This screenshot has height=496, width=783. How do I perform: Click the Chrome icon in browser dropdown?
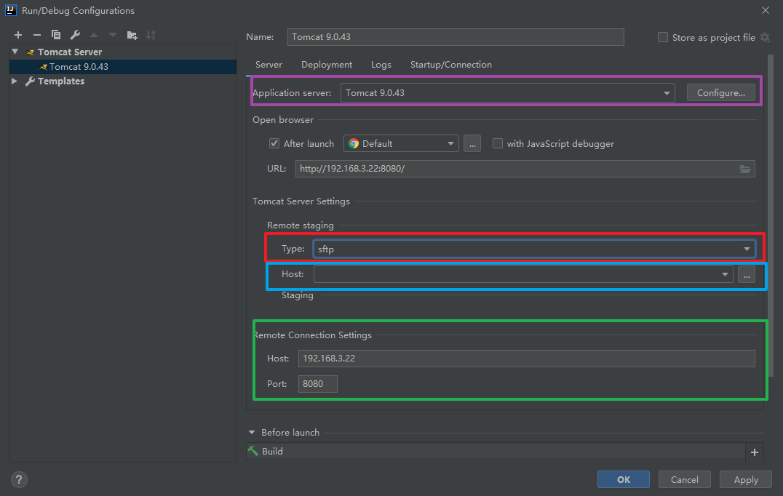click(x=354, y=144)
